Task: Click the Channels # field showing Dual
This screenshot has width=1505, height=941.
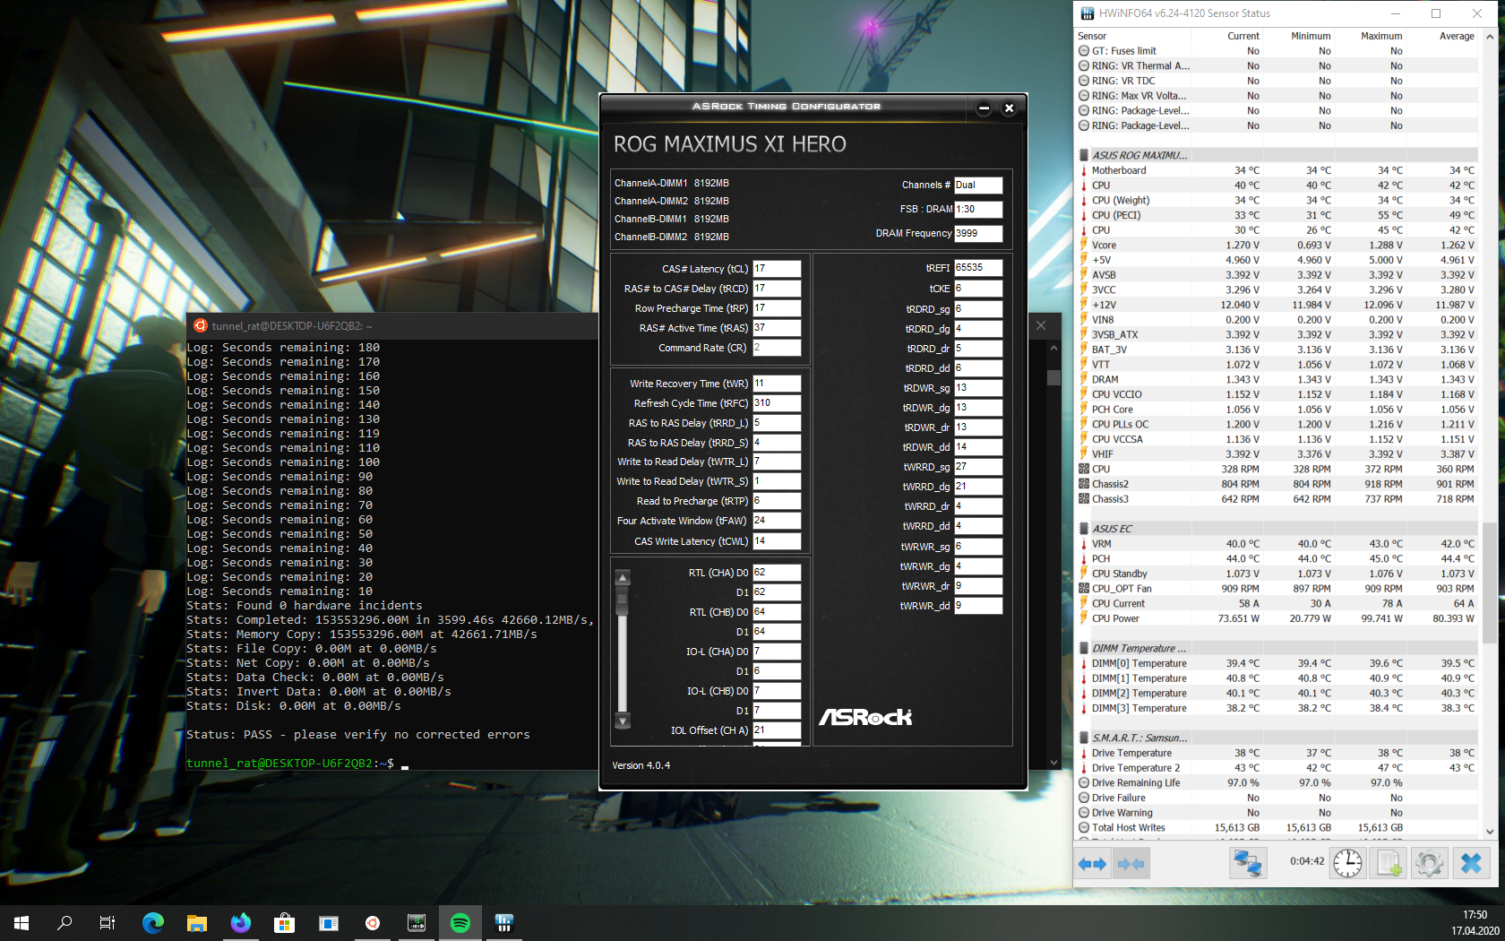Action: [978, 185]
